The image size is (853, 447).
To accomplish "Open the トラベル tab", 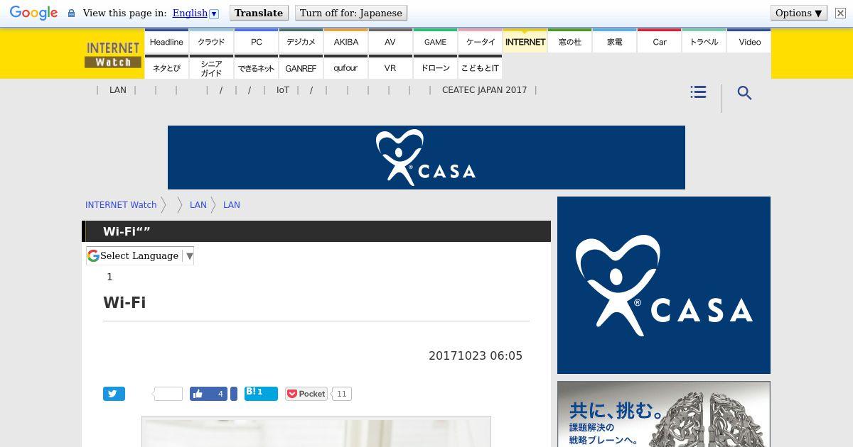I will tap(704, 41).
